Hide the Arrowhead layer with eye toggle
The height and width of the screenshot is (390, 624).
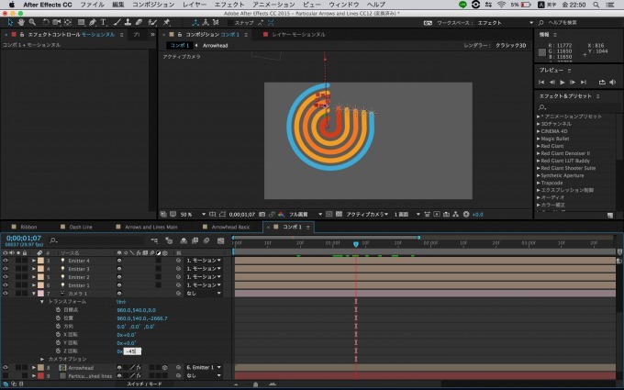(x=6, y=367)
